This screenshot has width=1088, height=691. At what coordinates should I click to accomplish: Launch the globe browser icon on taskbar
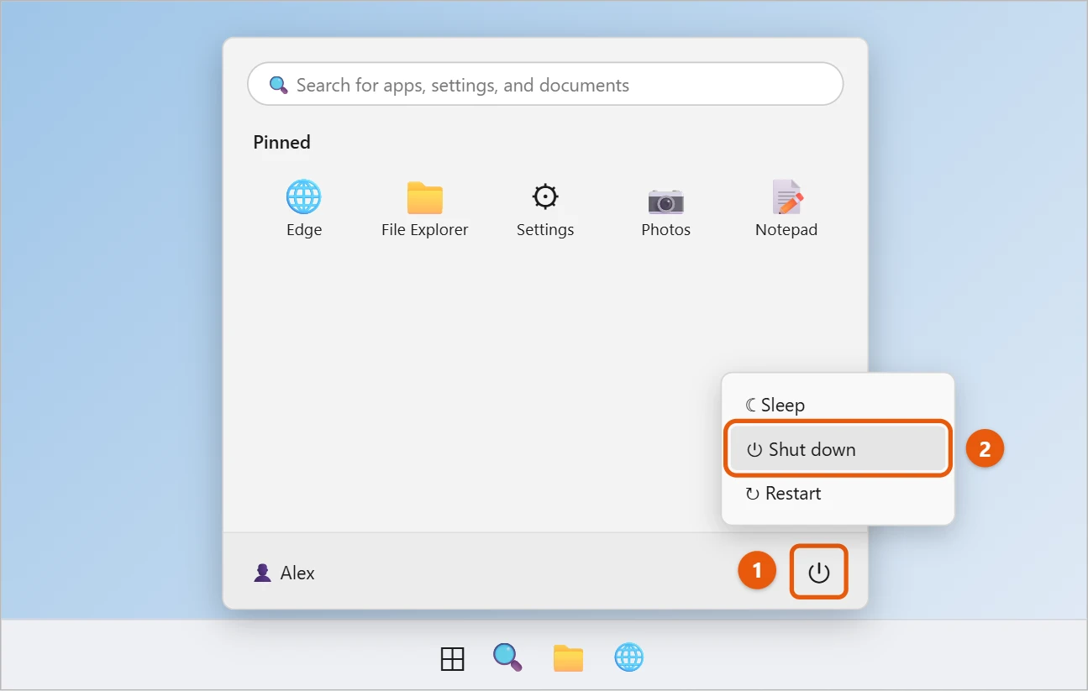[x=629, y=657]
